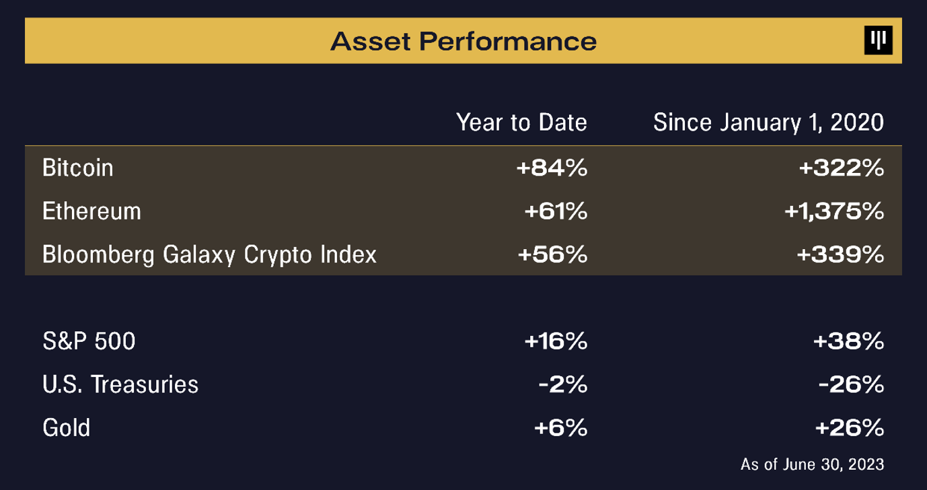This screenshot has height=490, width=927.
Task: Select the U.S. Treasuries row label
Action: pos(120,384)
